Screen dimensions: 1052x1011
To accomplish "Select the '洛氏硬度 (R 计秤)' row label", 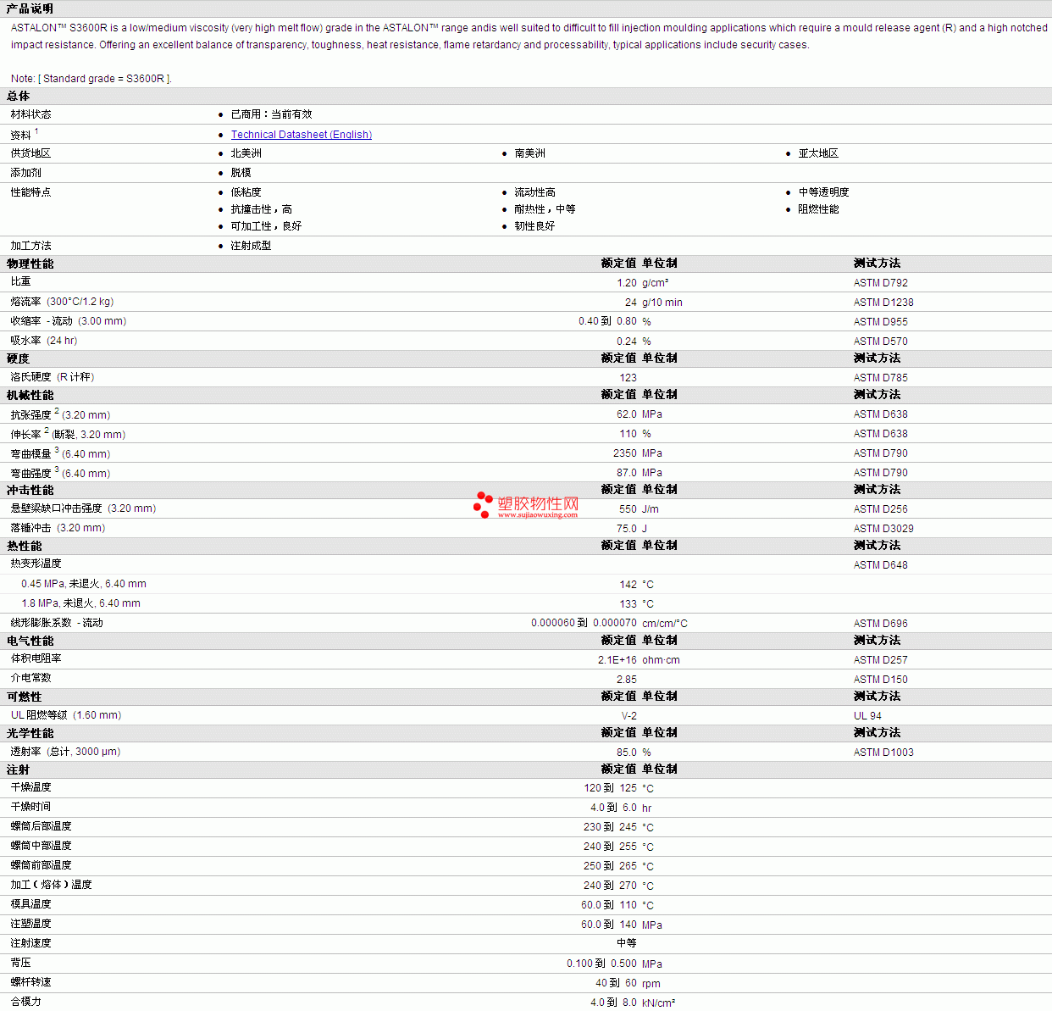I will (53, 377).
